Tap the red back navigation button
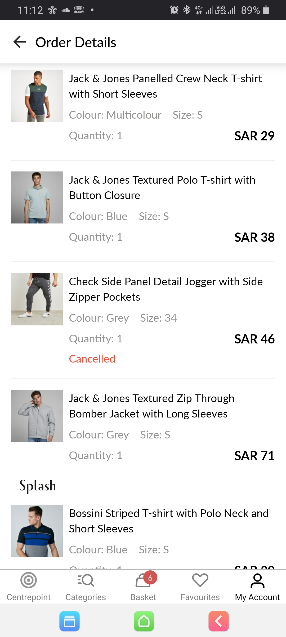The width and height of the screenshot is (286, 637). [218, 621]
